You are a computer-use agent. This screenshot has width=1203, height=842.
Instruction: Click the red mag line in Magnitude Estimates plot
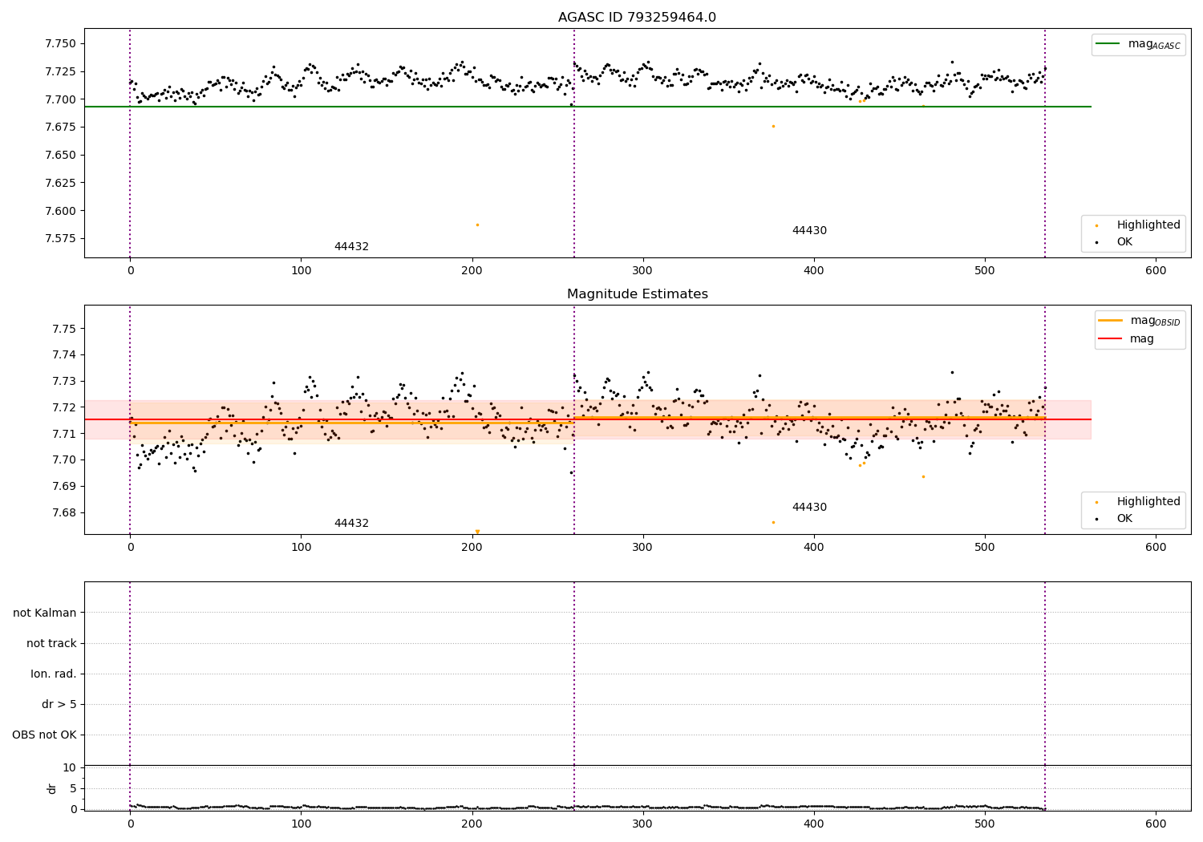tap(588, 419)
